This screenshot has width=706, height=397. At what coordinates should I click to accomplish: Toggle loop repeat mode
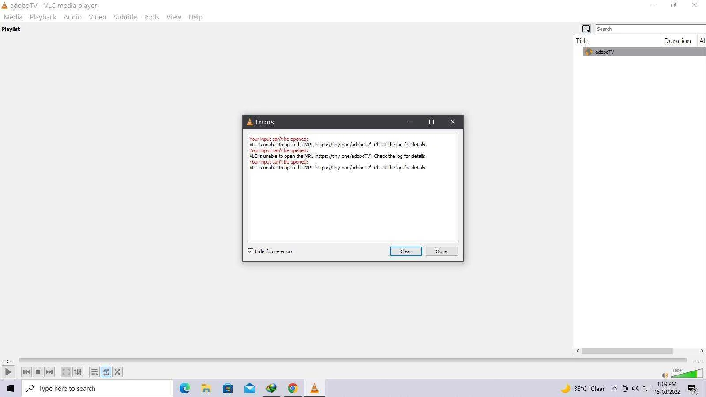coord(106,372)
